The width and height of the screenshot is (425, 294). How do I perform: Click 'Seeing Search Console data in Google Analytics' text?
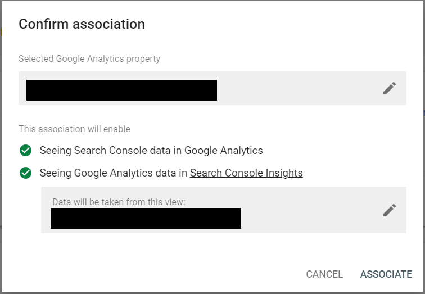coord(151,150)
